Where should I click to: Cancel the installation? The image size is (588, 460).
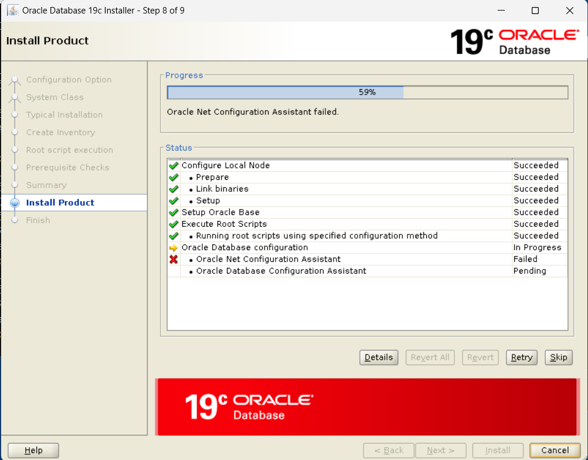point(555,450)
